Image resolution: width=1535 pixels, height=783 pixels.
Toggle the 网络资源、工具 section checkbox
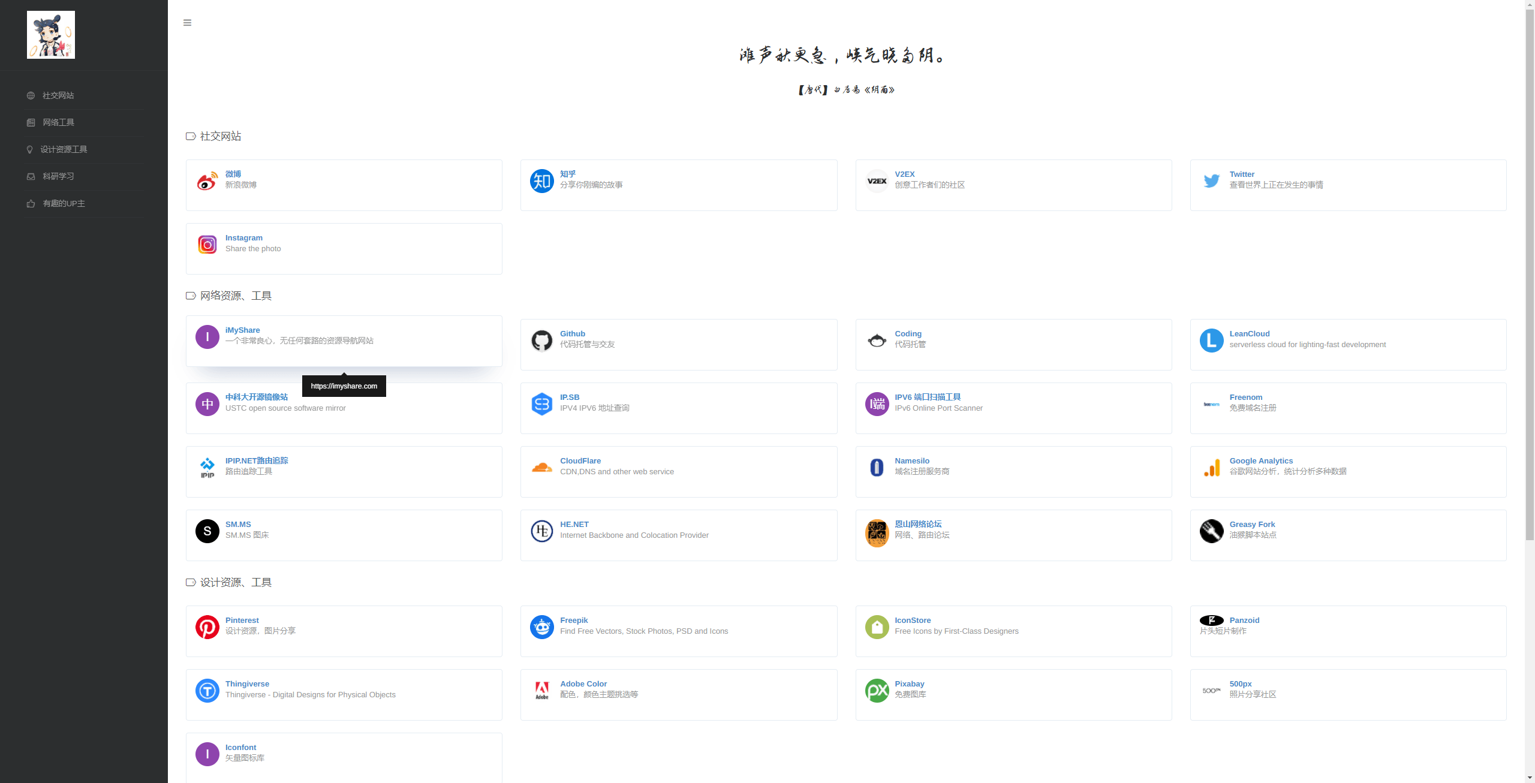point(189,296)
